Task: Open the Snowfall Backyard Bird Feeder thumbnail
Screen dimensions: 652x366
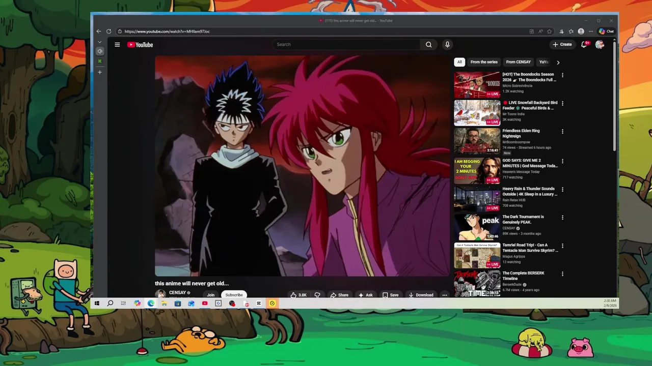Action: coord(477,113)
